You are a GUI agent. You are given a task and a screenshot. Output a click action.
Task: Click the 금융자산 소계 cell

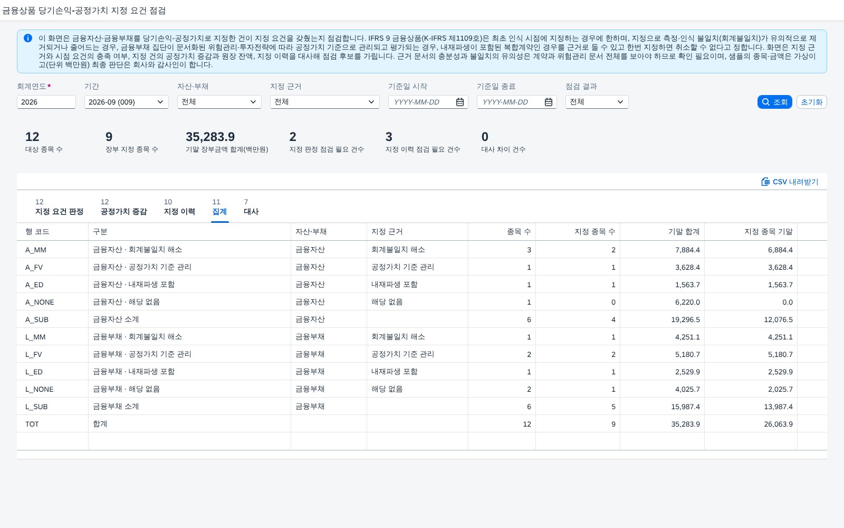[190, 319]
